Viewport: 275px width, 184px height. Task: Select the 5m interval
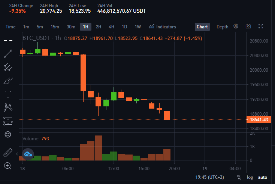(x=40, y=27)
